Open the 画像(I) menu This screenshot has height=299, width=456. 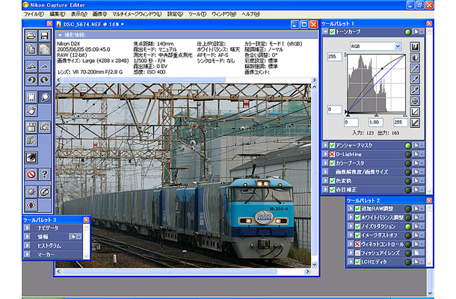[99, 14]
